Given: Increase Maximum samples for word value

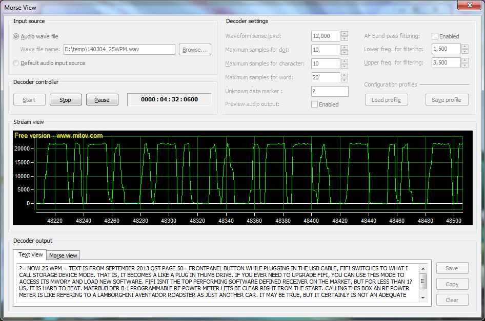Looking at the screenshot, I should [x=345, y=75].
